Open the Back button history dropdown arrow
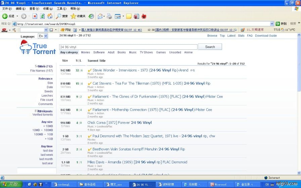 (x=17, y=16)
